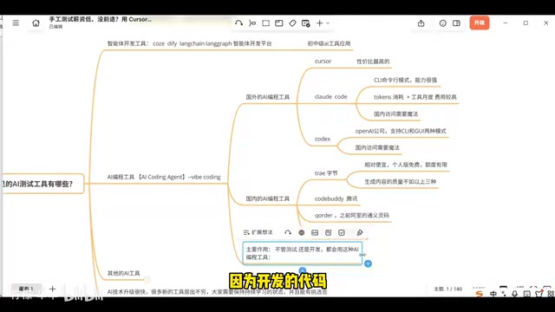The width and height of the screenshot is (555, 312).
Task: Select the claude code node
Action: click(331, 96)
